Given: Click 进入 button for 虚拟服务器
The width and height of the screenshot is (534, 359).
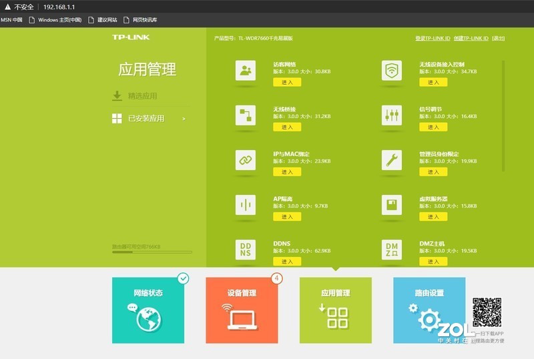Looking at the screenshot, I should click(x=433, y=217).
